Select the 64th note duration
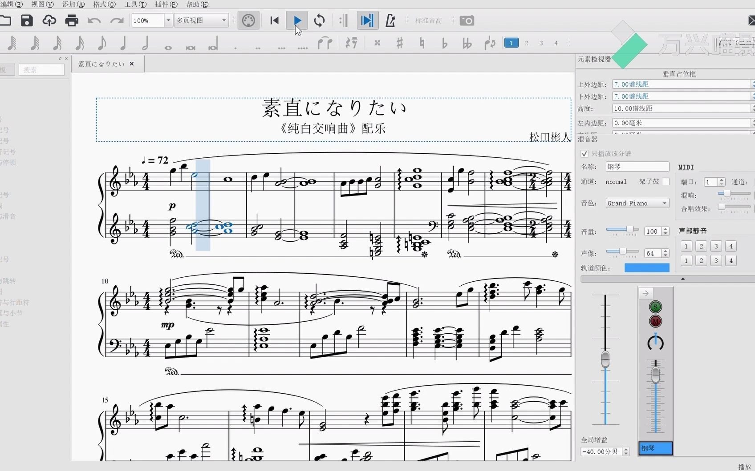 point(35,43)
